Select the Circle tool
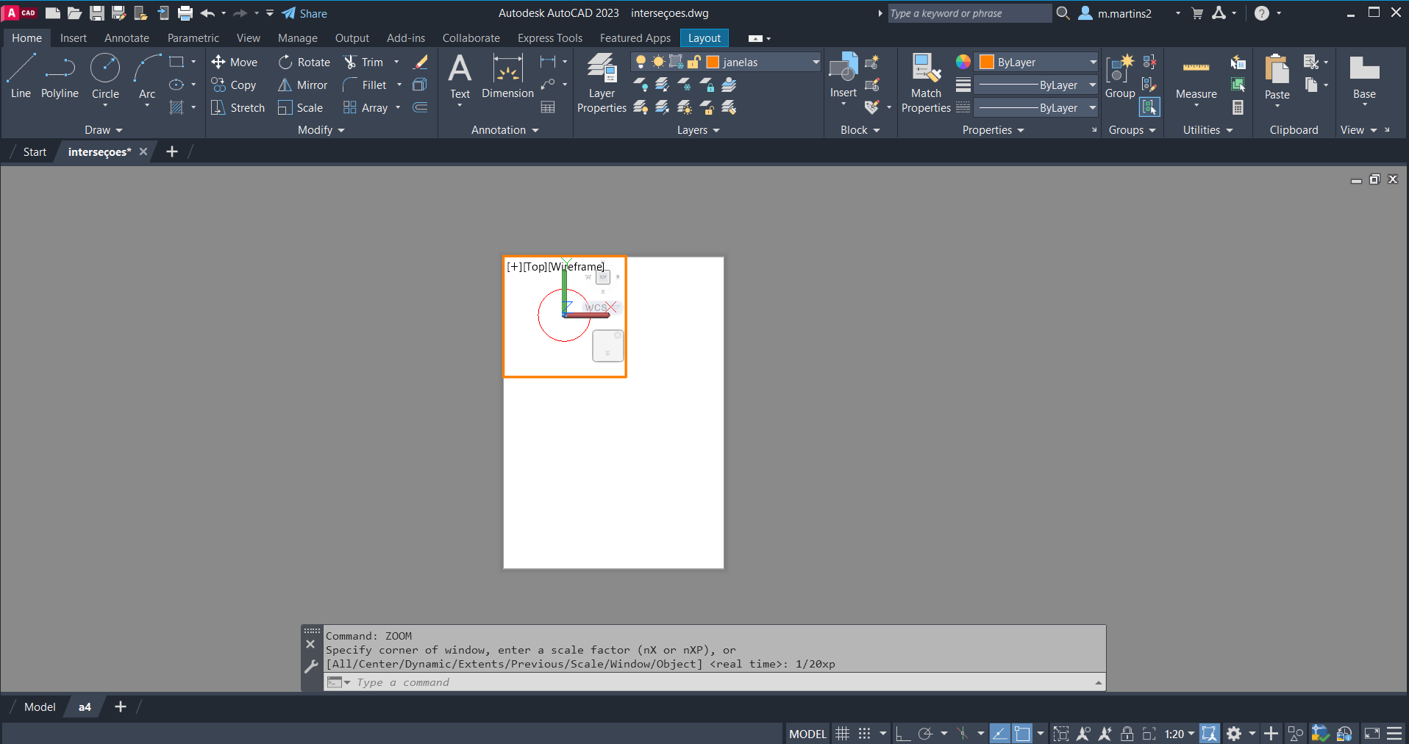The height and width of the screenshot is (744, 1409). pyautogui.click(x=105, y=76)
